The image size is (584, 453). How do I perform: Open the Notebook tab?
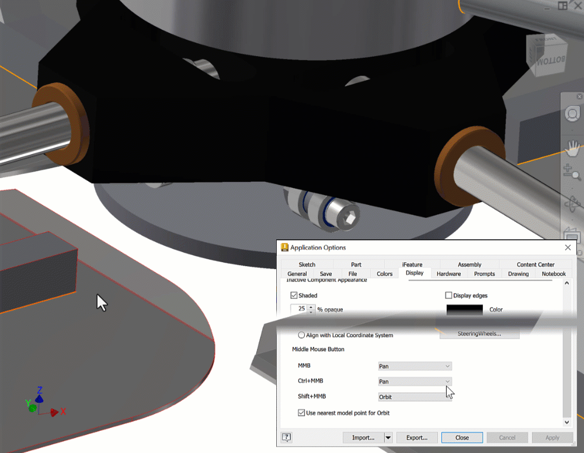pos(554,274)
